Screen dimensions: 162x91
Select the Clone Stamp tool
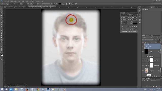[x=2, y=26]
